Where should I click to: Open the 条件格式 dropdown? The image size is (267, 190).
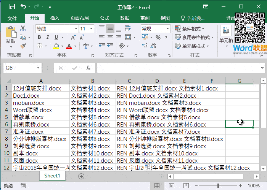(190, 28)
